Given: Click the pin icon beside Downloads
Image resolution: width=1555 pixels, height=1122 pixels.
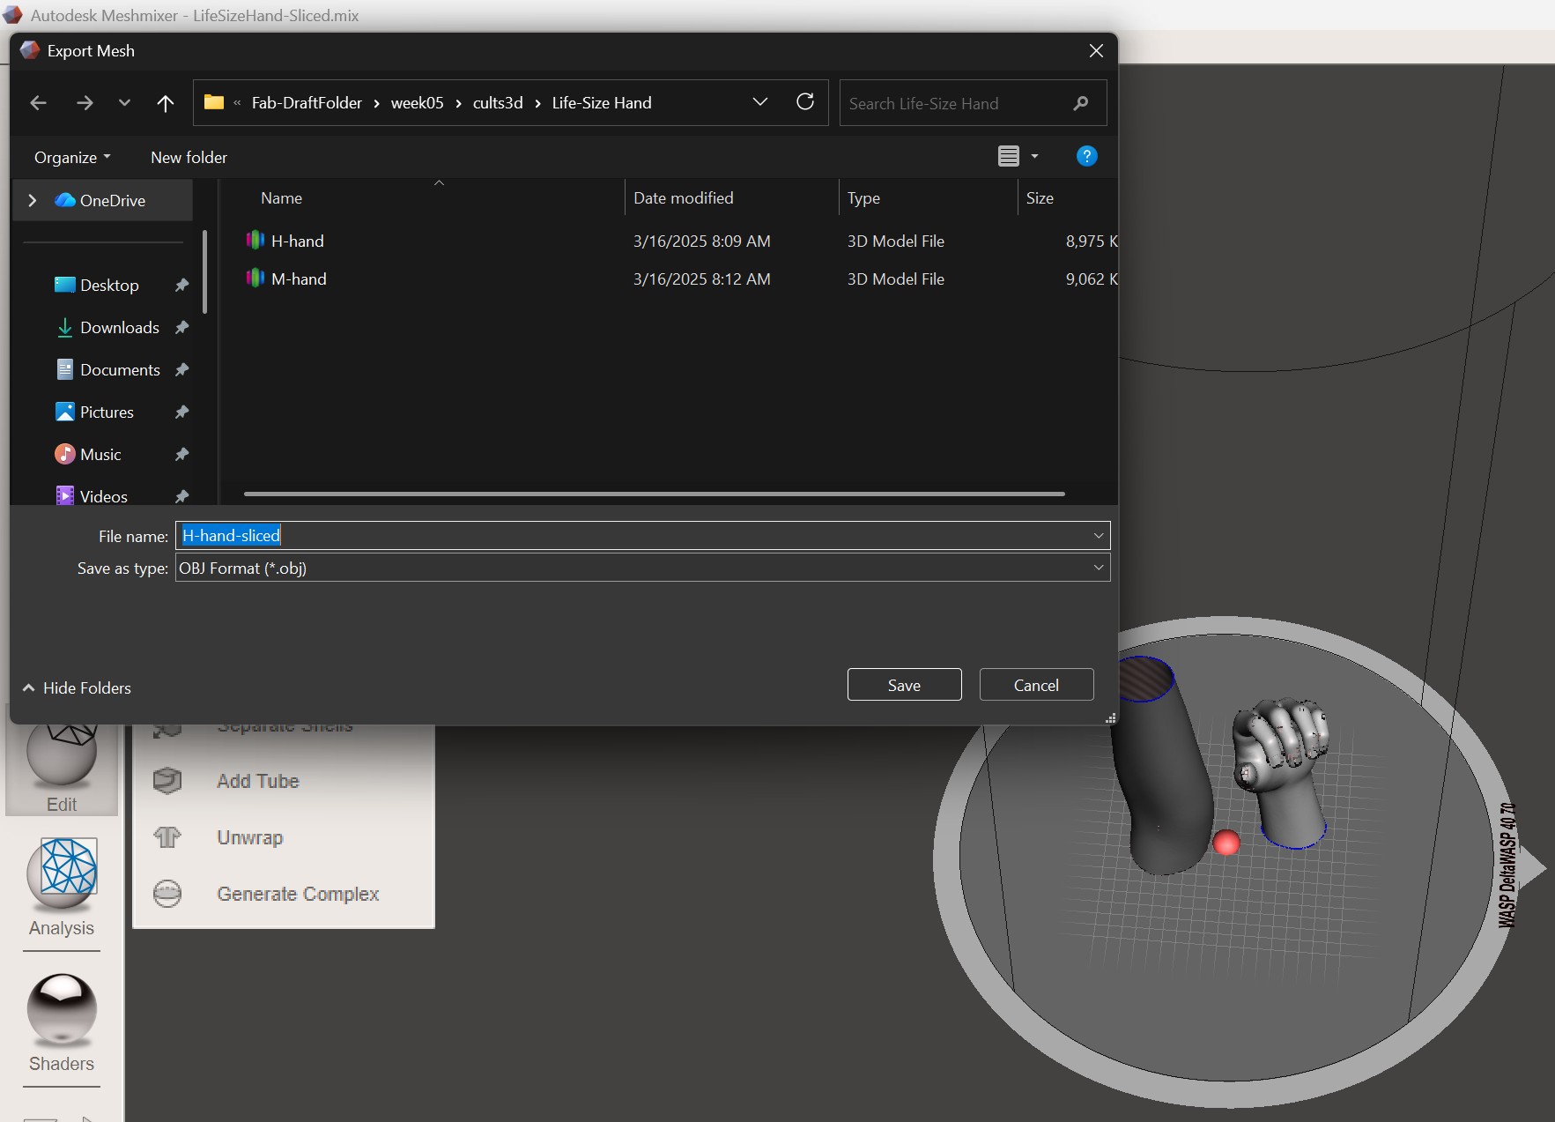Looking at the screenshot, I should pos(181,327).
